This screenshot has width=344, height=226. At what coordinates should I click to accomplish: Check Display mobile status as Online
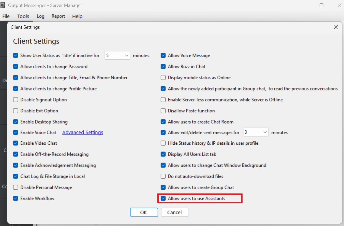[x=163, y=78]
